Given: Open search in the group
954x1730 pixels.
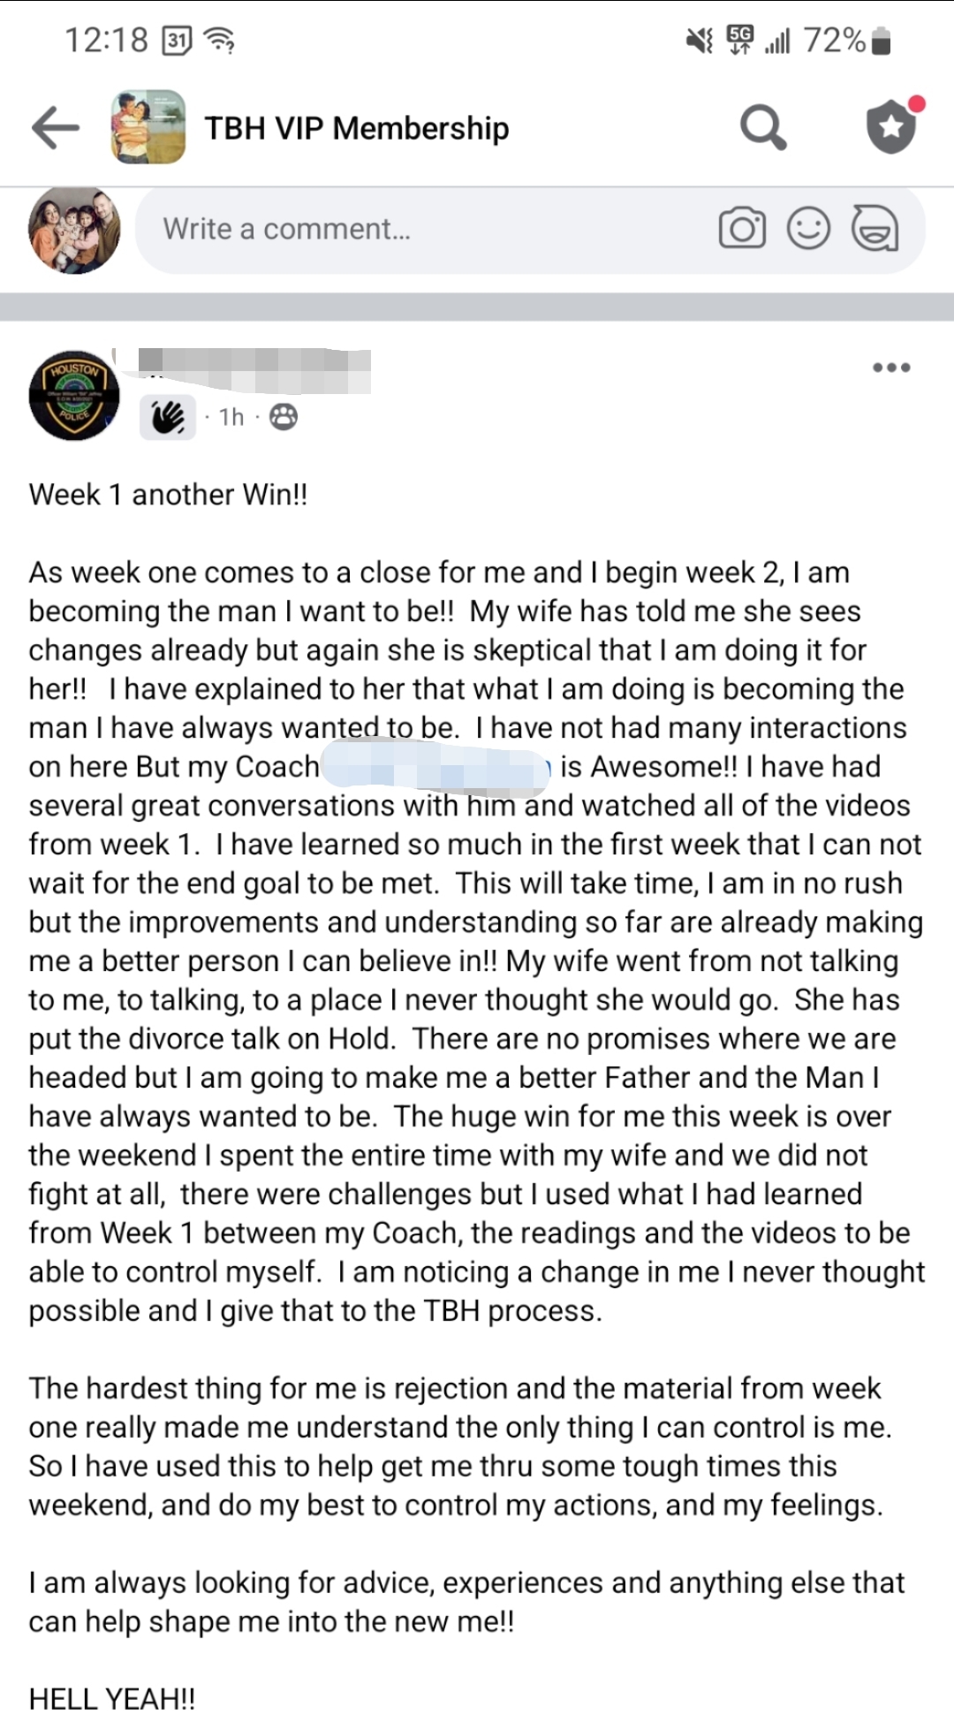Looking at the screenshot, I should [x=762, y=128].
